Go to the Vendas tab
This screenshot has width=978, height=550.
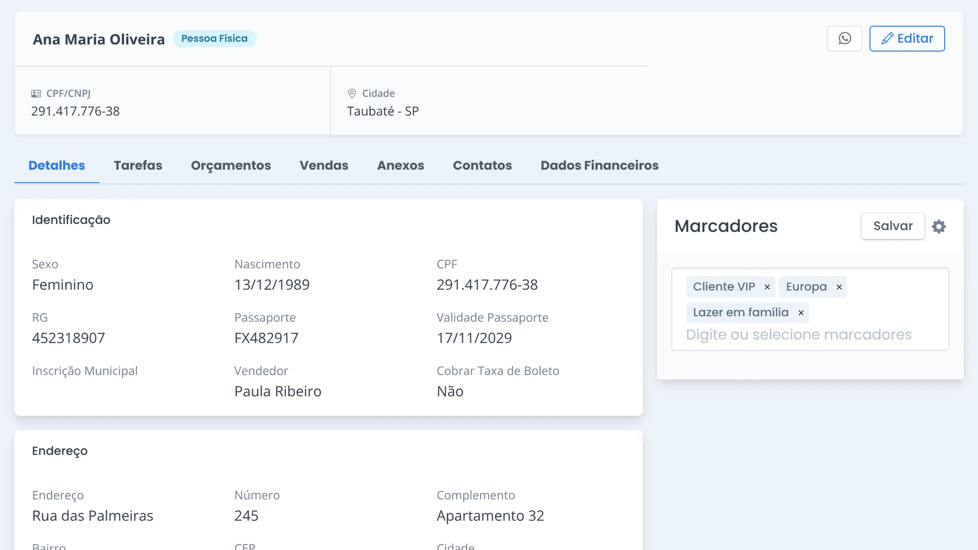click(324, 166)
